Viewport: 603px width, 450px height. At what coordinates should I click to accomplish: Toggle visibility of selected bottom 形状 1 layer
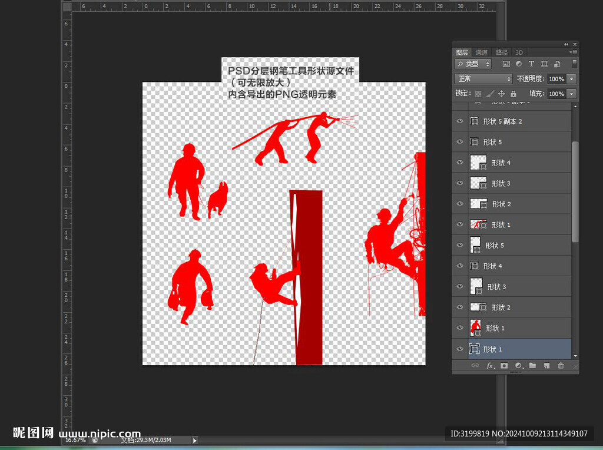[460, 349]
